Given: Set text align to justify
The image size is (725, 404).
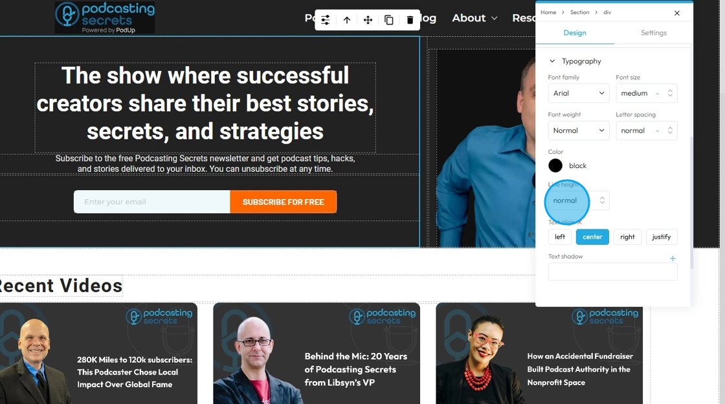Looking at the screenshot, I should pyautogui.click(x=661, y=237).
